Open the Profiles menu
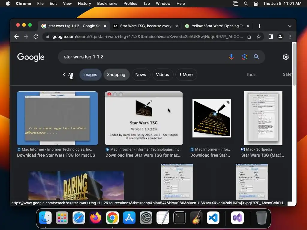The width and height of the screenshot is (307, 230). (x=130, y=4)
